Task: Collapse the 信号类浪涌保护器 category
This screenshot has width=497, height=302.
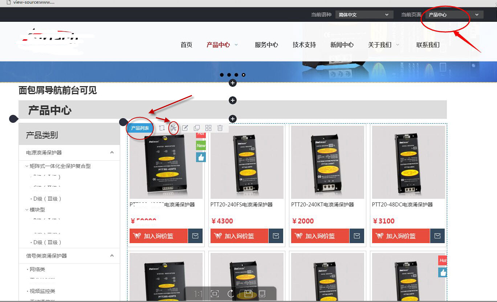Action: coord(112,256)
